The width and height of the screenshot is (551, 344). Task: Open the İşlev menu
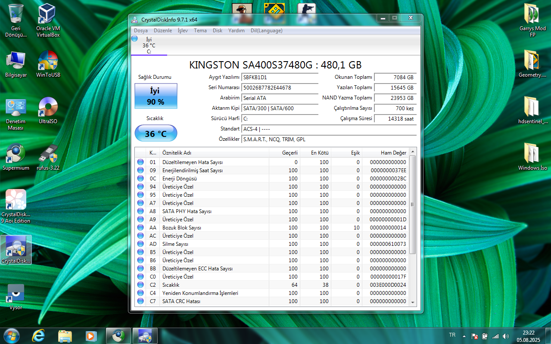(183, 31)
